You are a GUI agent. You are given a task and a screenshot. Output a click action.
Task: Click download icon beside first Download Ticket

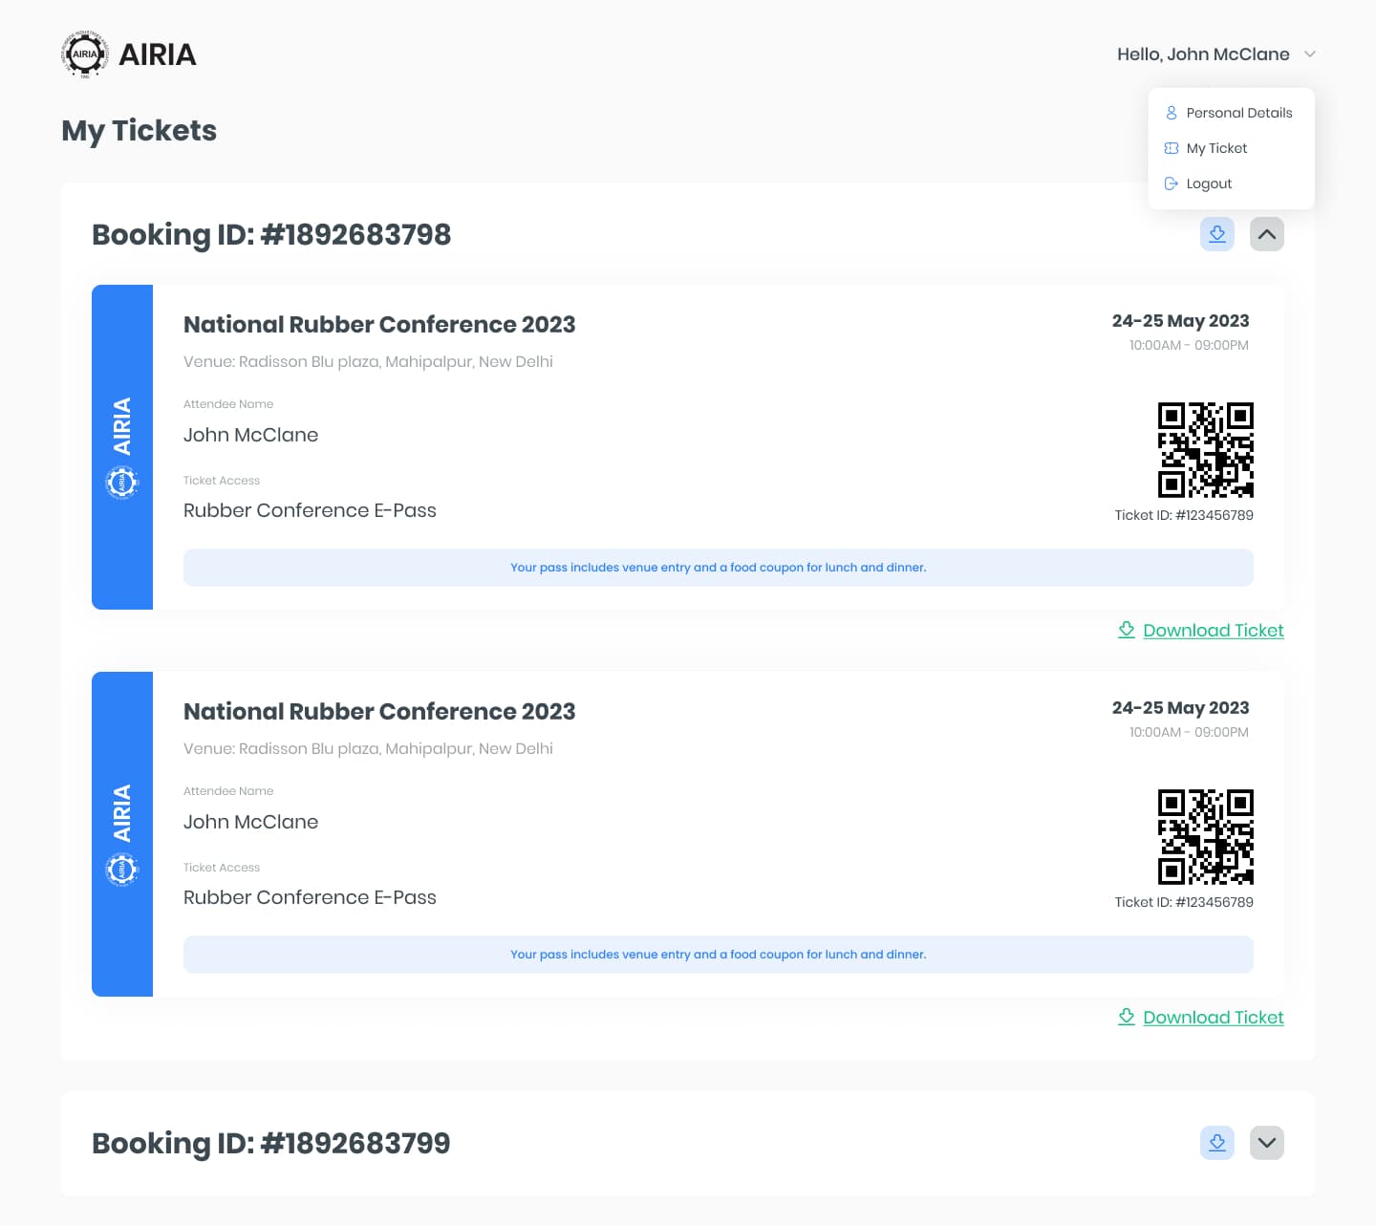[1127, 630]
